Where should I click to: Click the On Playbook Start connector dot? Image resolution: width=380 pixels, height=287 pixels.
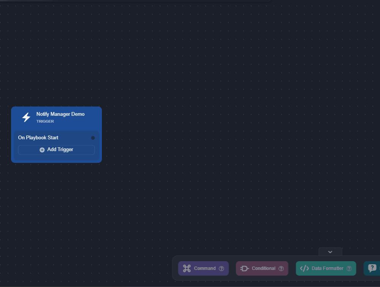coord(93,138)
